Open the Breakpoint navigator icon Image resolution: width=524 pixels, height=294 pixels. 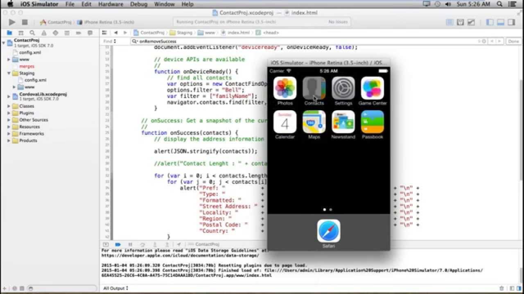pos(78,33)
